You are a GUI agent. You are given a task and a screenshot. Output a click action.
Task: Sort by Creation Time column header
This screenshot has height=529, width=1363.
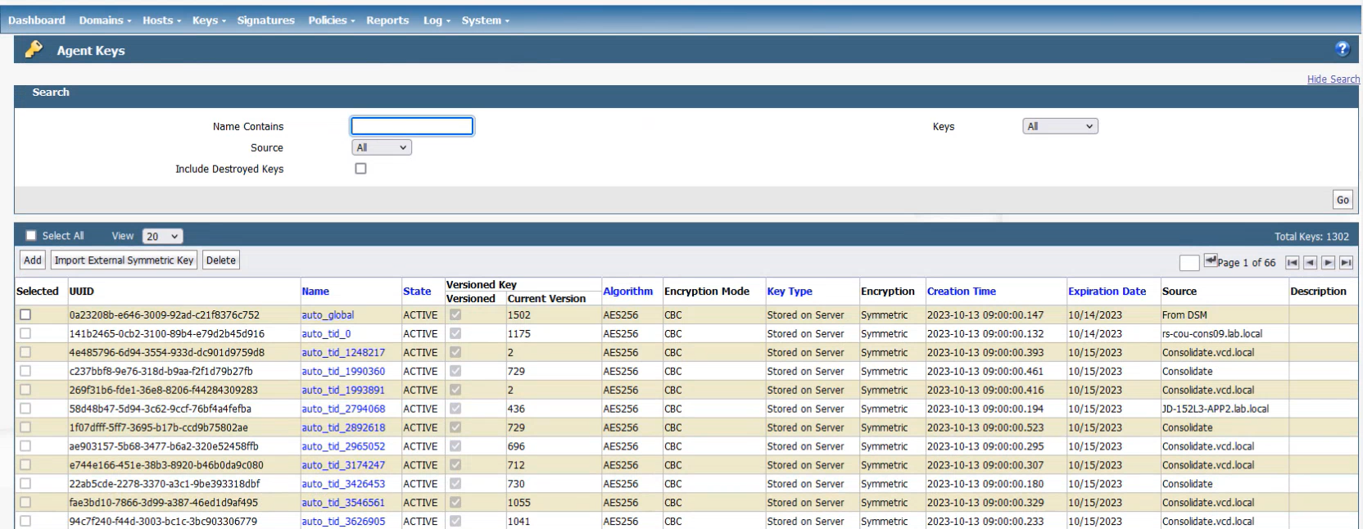click(962, 292)
